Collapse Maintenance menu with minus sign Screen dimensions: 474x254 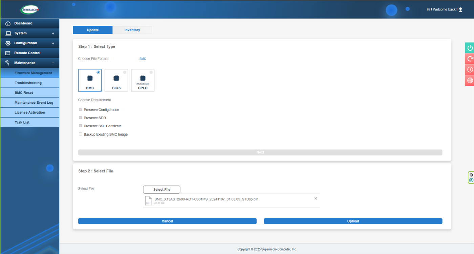click(53, 63)
